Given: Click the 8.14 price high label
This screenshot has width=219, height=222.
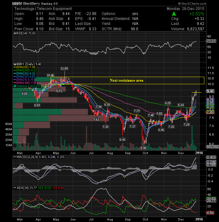Looking at the screenshot, I should click(181, 105).
